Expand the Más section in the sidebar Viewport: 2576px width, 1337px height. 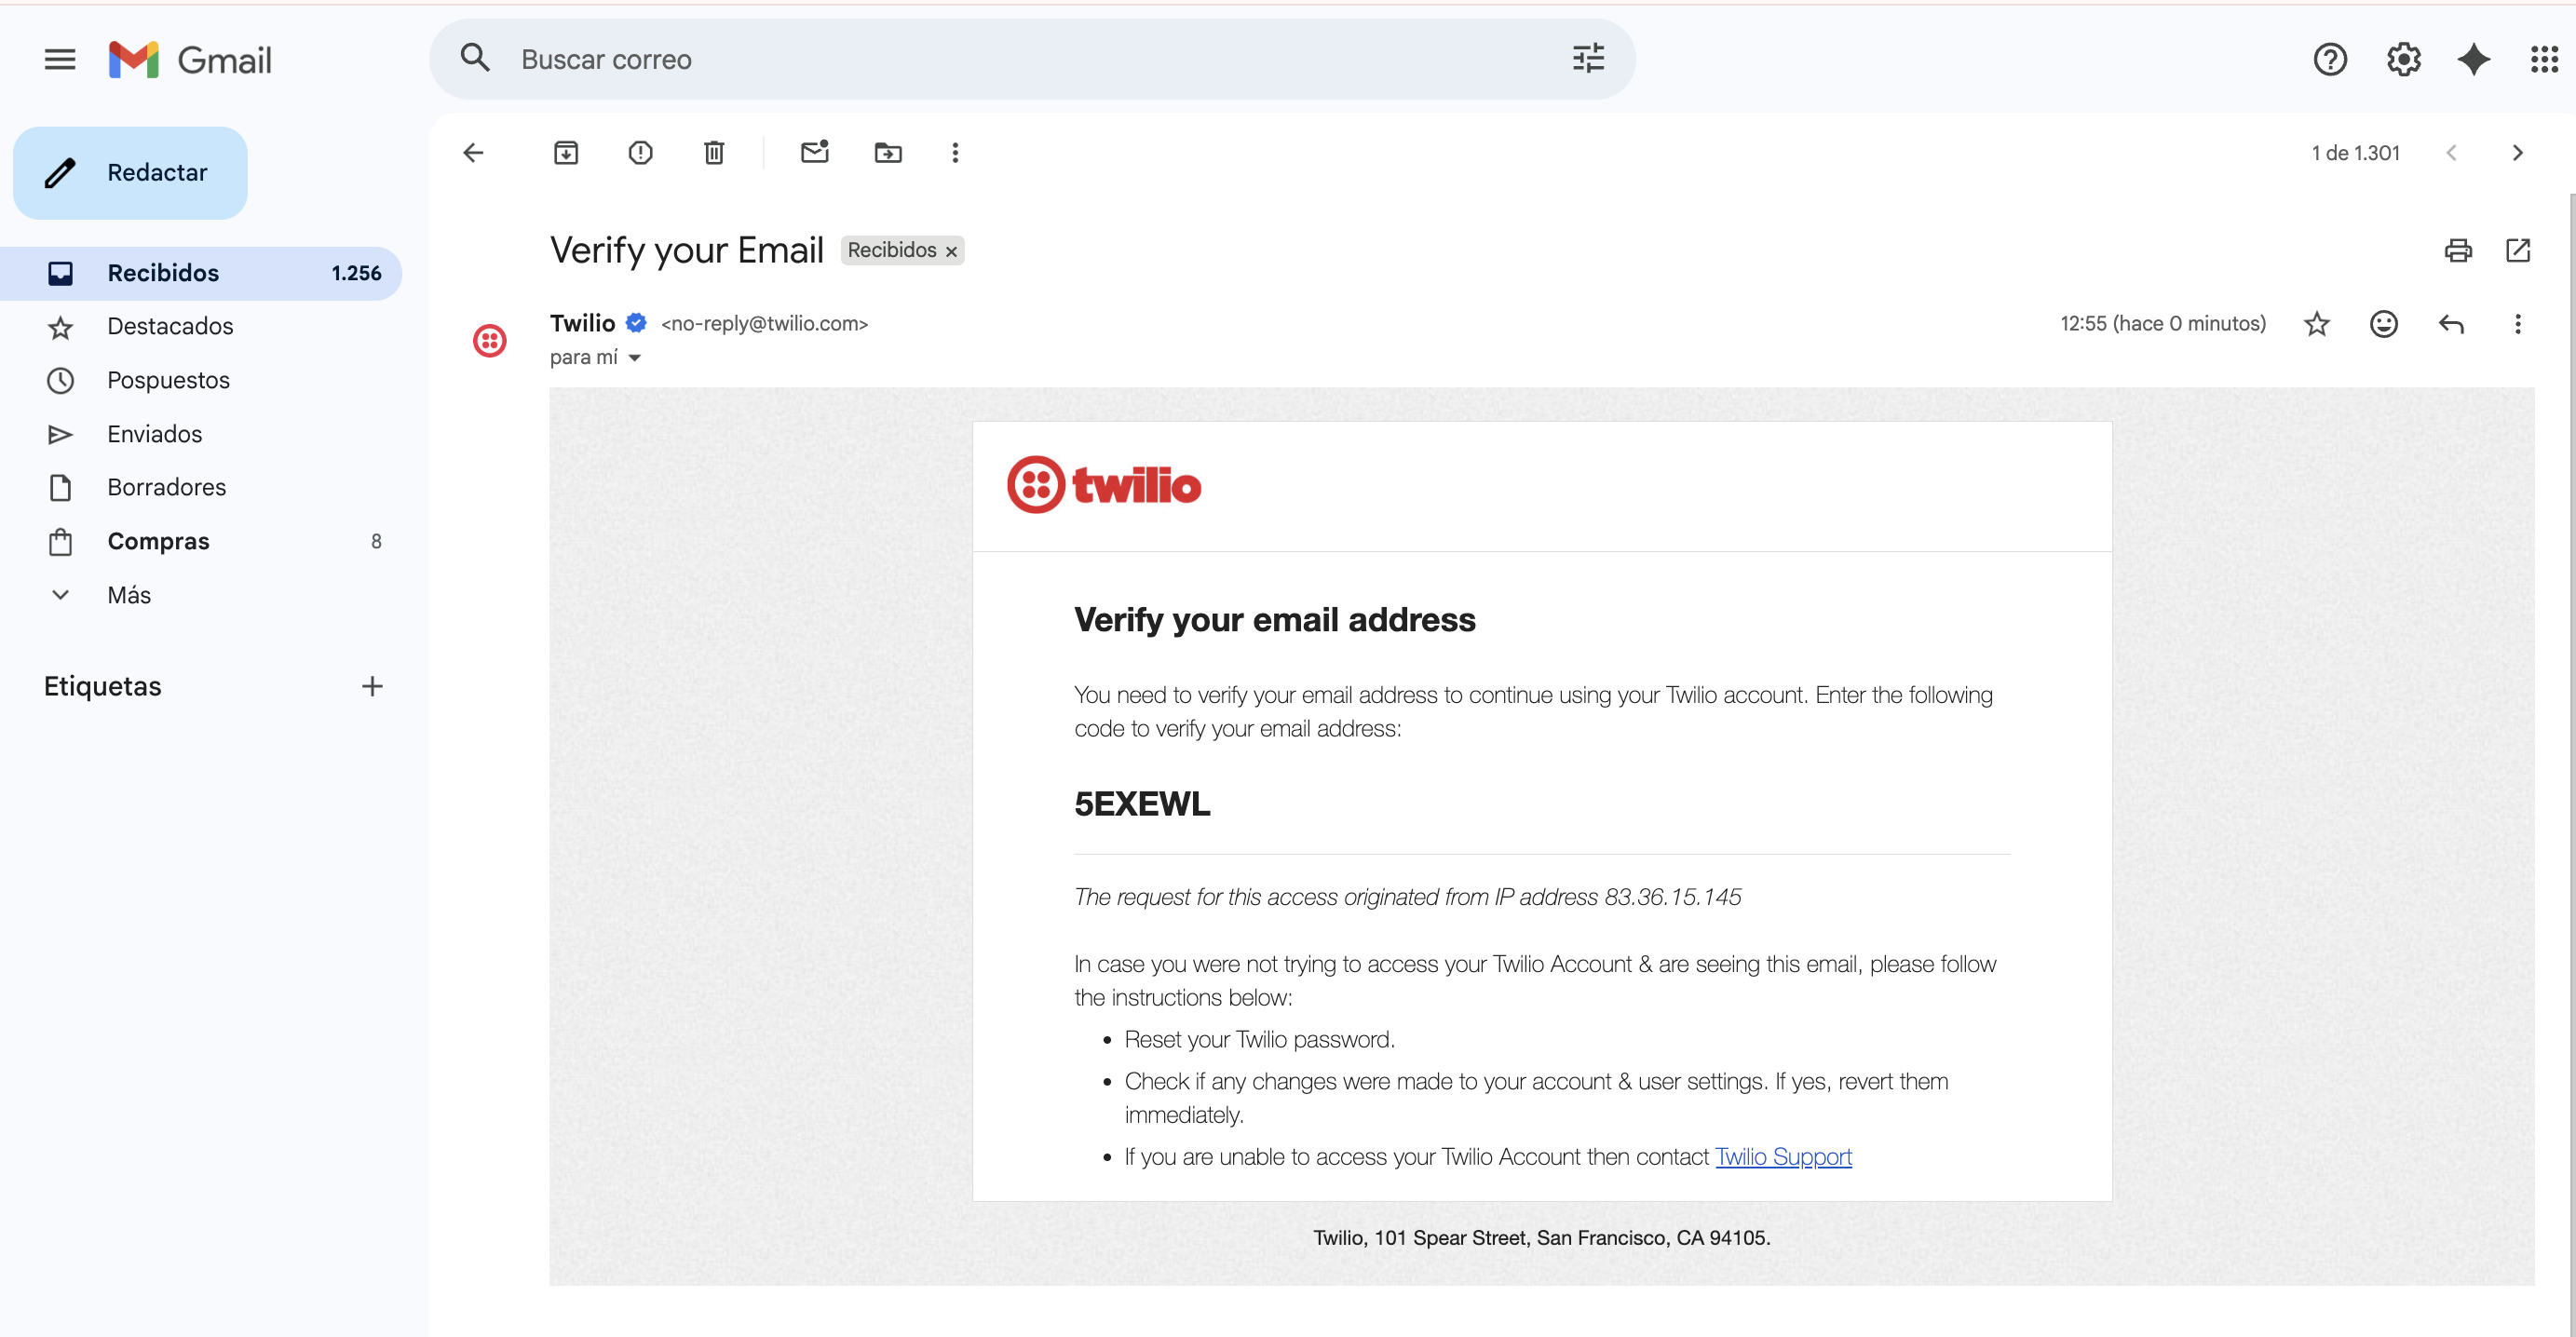[129, 595]
